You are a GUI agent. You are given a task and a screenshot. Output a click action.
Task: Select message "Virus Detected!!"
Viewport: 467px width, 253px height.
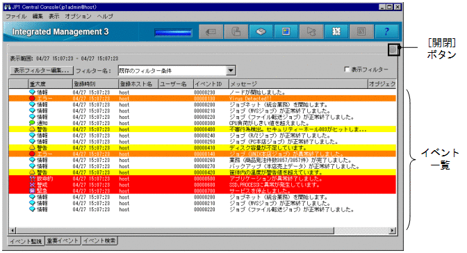point(250,99)
